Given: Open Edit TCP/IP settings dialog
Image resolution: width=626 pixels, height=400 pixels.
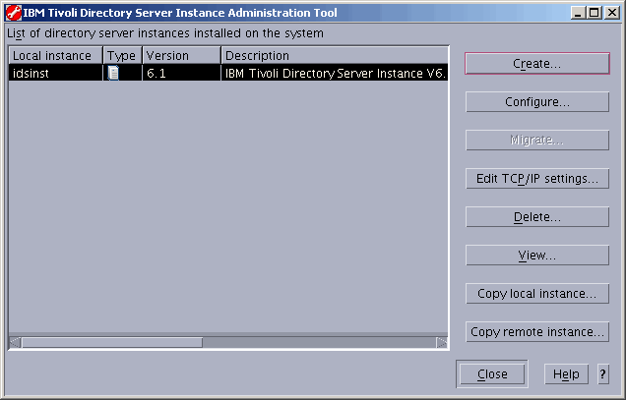Looking at the screenshot, I should click(536, 179).
